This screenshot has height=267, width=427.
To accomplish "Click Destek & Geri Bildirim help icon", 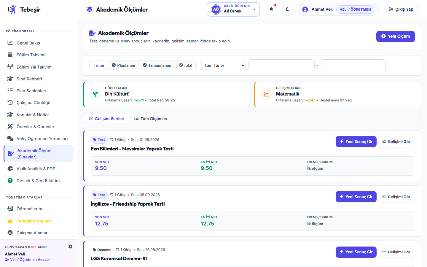I will coord(10,180).
